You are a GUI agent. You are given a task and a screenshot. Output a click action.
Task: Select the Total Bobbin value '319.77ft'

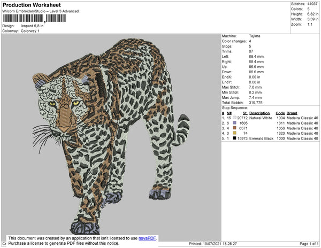pyautogui.click(x=256, y=103)
